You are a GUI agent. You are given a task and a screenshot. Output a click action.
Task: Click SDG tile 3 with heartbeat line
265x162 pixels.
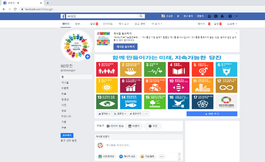tap(155, 69)
